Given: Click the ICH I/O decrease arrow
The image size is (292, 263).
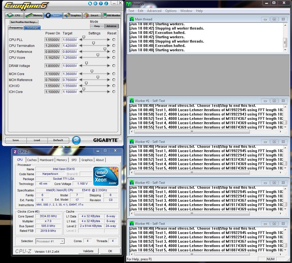Looking at the screenshot, I should pyautogui.click(x=81, y=86).
